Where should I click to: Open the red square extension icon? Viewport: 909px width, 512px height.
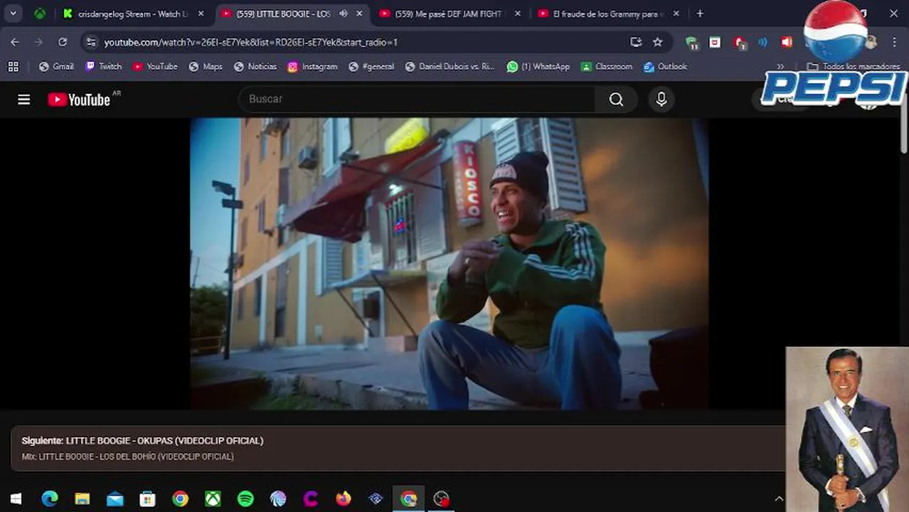pyautogui.click(x=715, y=42)
